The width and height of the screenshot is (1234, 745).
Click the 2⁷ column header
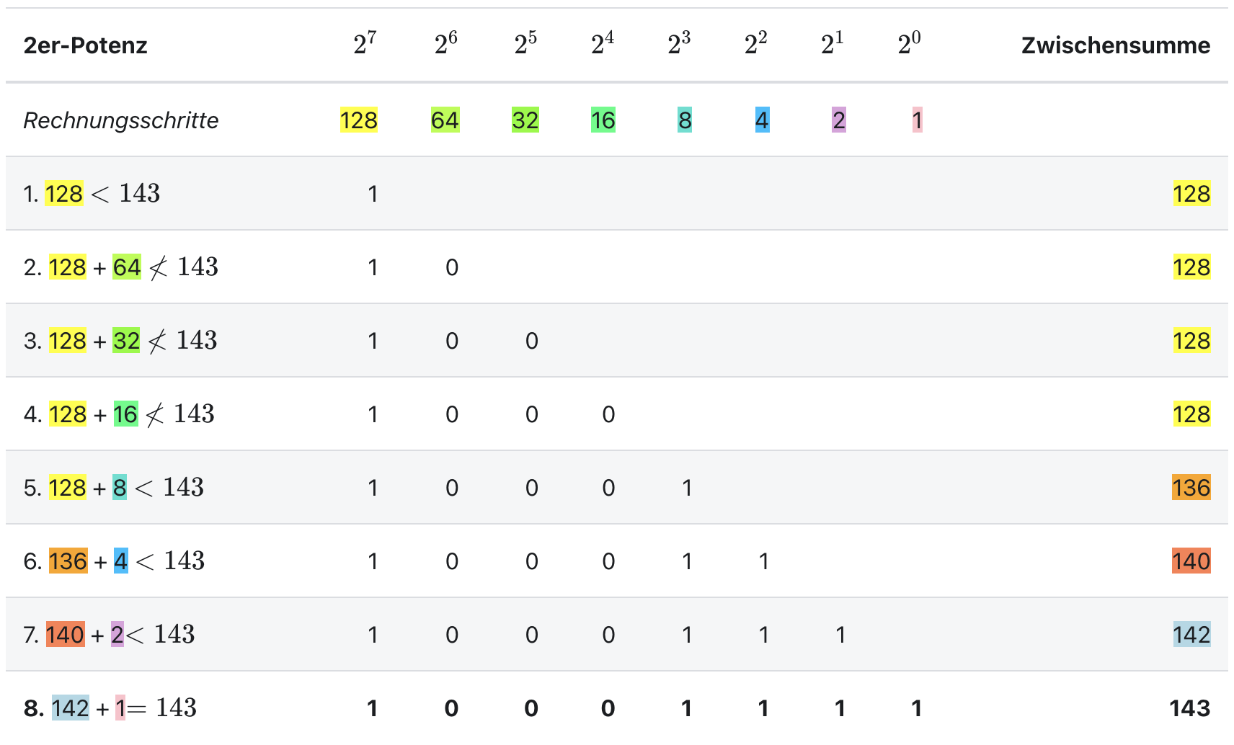click(x=365, y=45)
